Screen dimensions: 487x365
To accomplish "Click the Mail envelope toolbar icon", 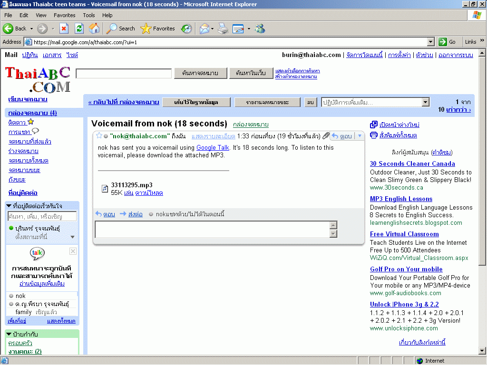I will click(x=204, y=29).
